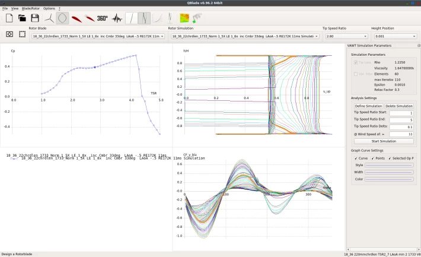The width and height of the screenshot is (421, 257).
Task: Click the h/H vs u_up velocity graph
Action: click(x=259, y=95)
